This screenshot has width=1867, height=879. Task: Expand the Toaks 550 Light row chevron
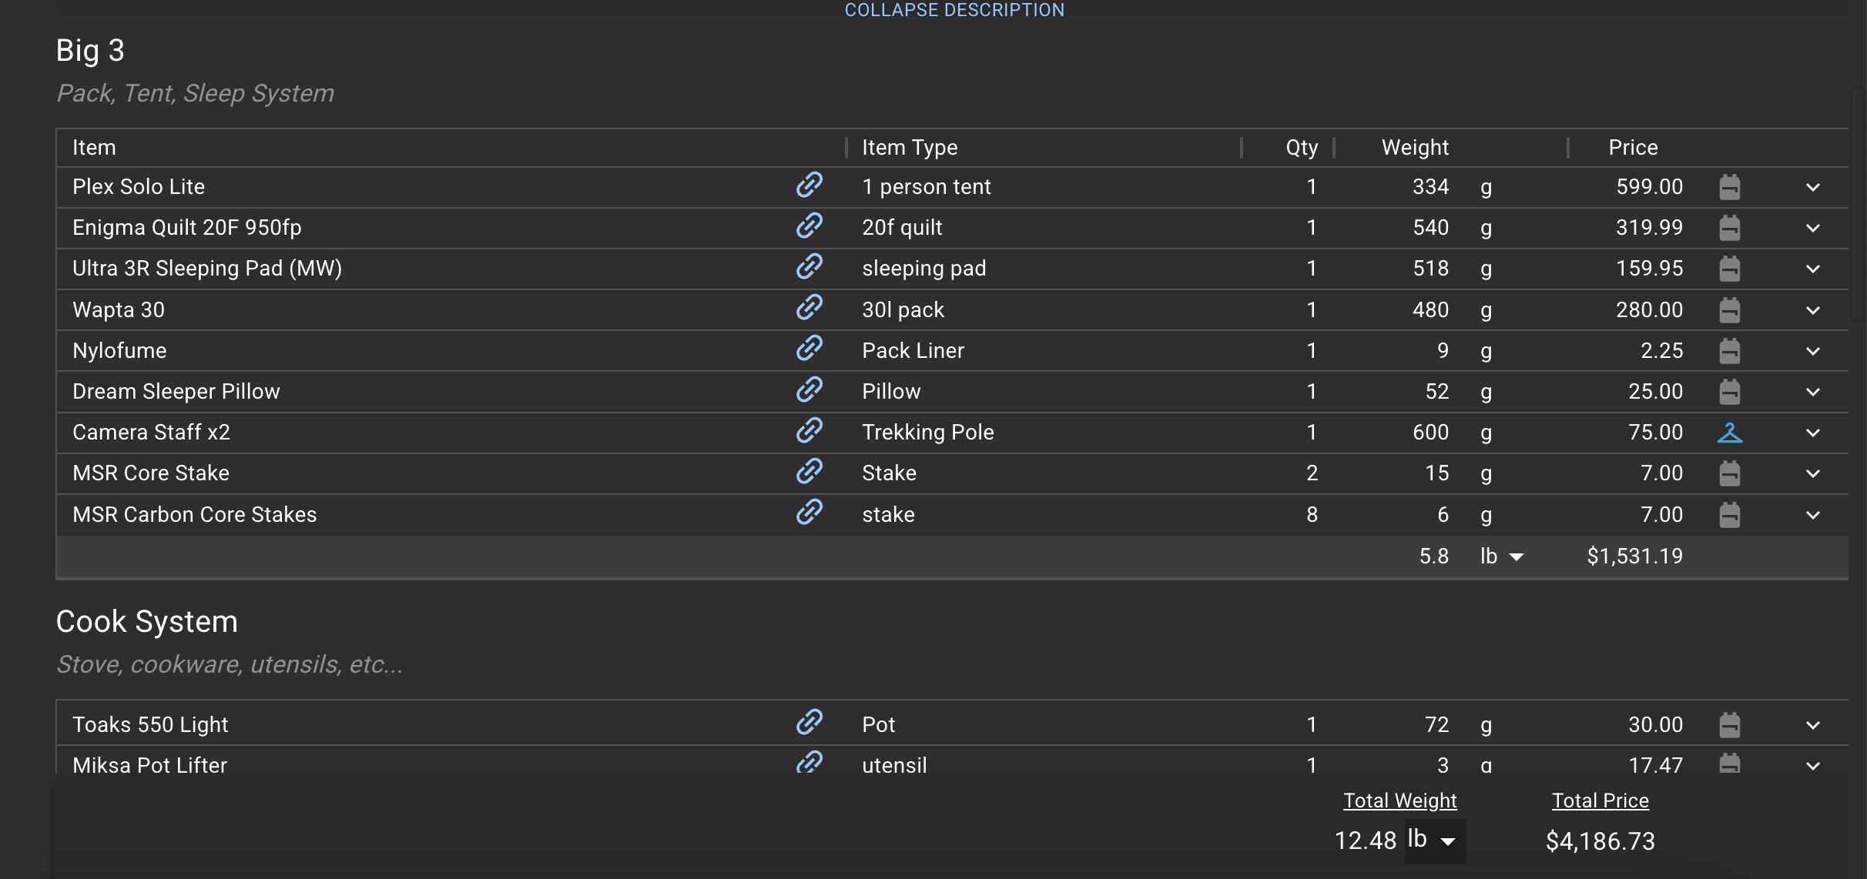pos(1813,725)
